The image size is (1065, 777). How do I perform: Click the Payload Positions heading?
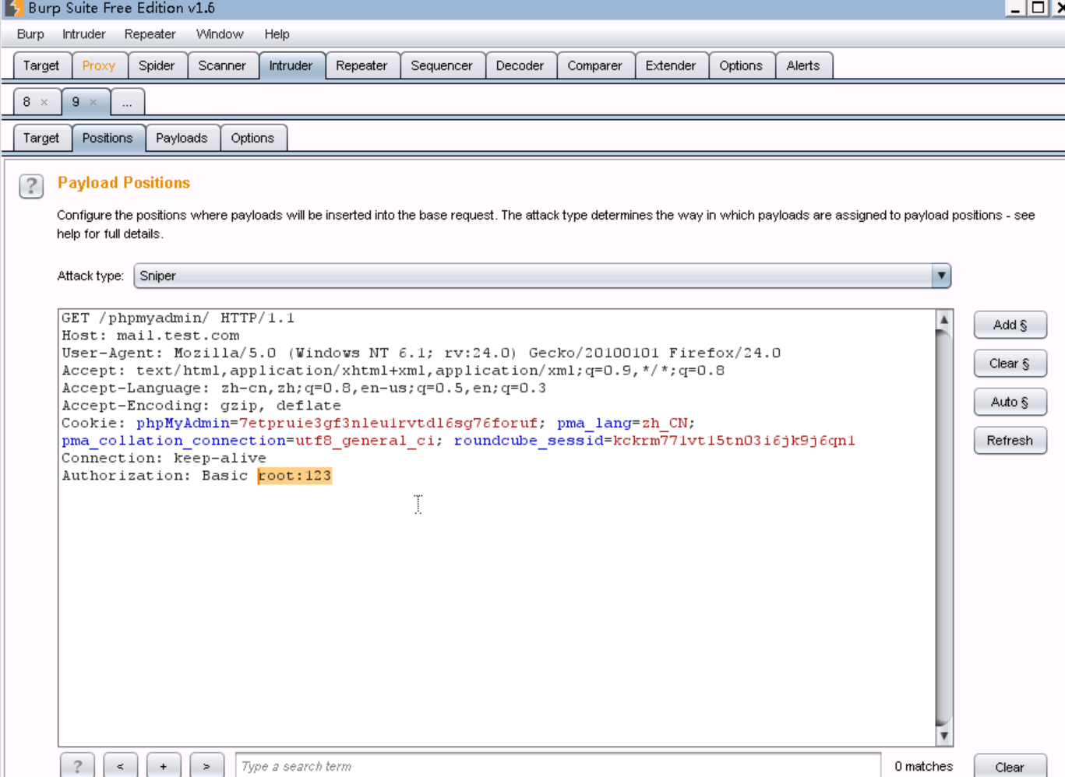(124, 183)
